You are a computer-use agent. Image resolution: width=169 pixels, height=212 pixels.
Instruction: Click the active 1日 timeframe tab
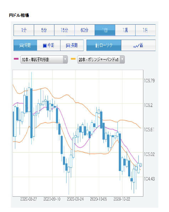(x=105, y=30)
